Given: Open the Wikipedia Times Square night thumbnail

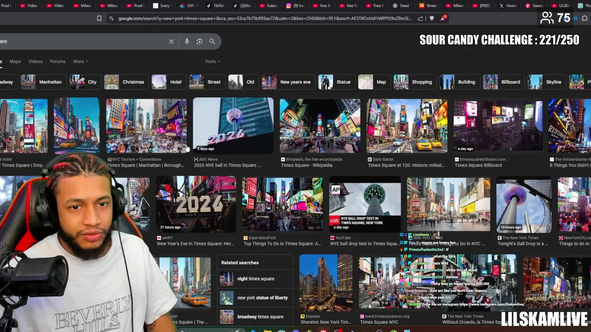Looking at the screenshot, I should click(x=320, y=125).
